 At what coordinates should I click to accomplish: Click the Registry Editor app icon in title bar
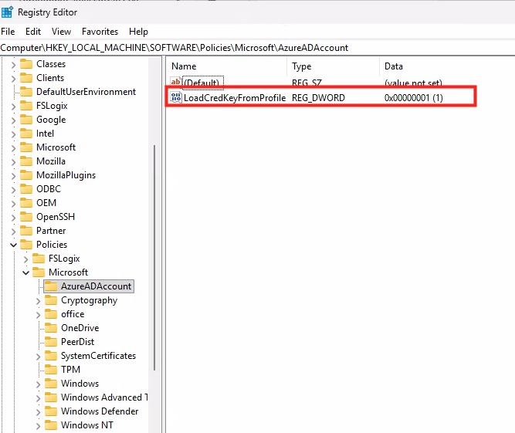tap(7, 12)
